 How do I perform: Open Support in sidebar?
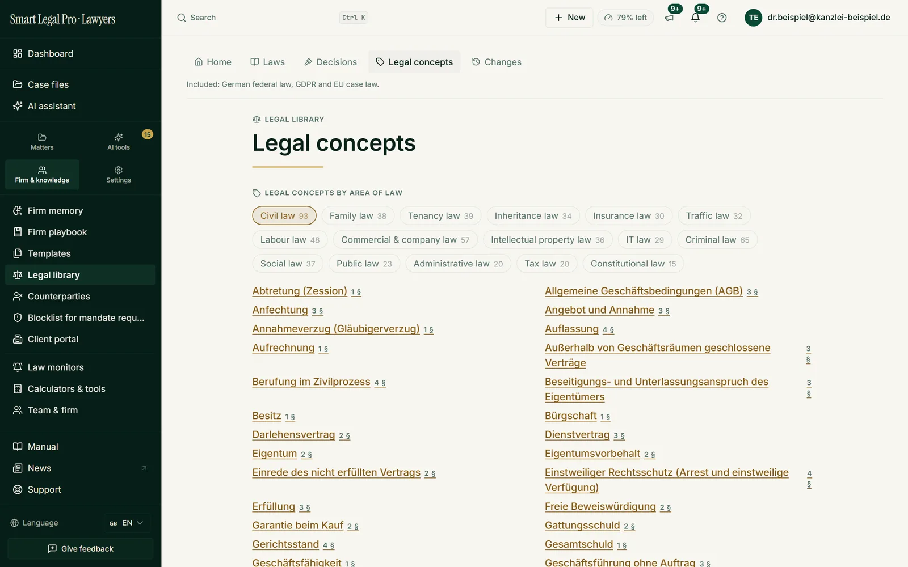pos(81,490)
